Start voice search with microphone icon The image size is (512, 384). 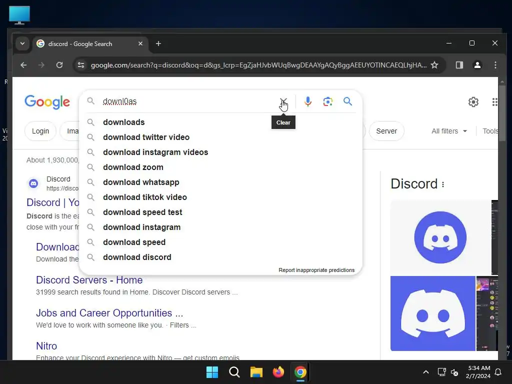307,101
